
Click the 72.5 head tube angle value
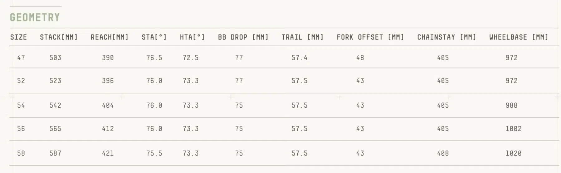(191, 58)
